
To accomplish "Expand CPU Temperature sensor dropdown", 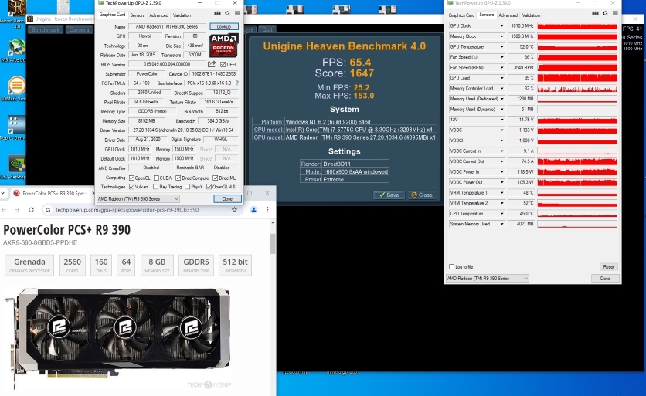I will (501, 214).
